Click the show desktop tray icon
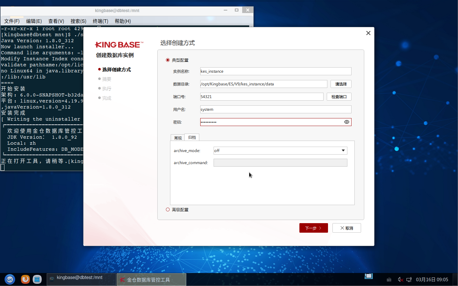This screenshot has width=458, height=286. click(369, 276)
